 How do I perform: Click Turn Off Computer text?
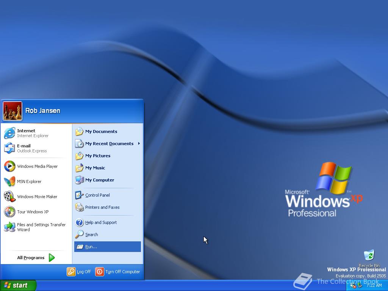122,272
